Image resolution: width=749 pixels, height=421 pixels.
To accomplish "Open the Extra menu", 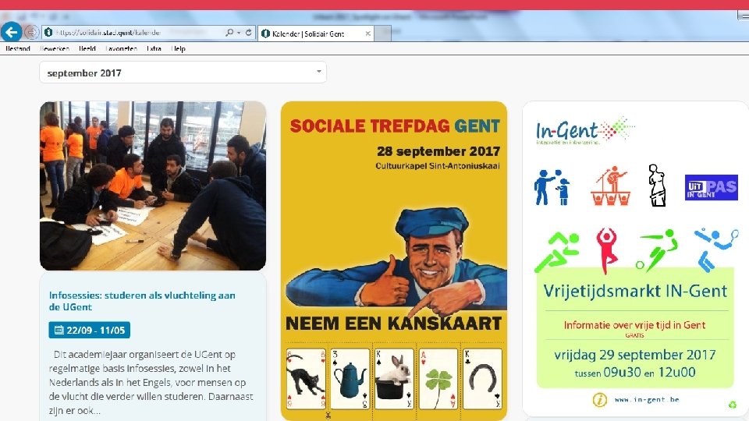I will 154,48.
